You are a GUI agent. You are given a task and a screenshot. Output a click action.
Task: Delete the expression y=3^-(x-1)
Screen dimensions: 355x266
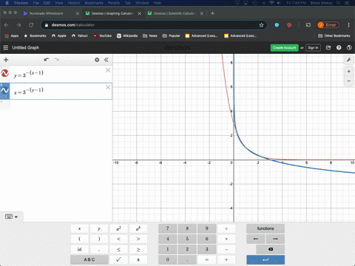[x=108, y=70]
